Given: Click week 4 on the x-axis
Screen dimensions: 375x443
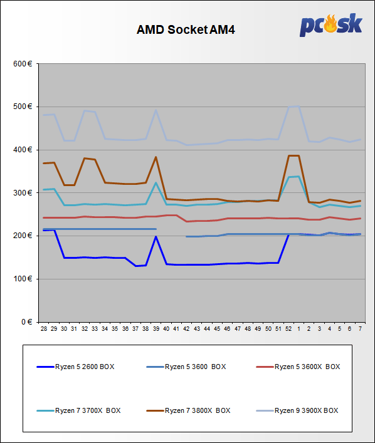Looking at the screenshot, I should click(329, 329).
